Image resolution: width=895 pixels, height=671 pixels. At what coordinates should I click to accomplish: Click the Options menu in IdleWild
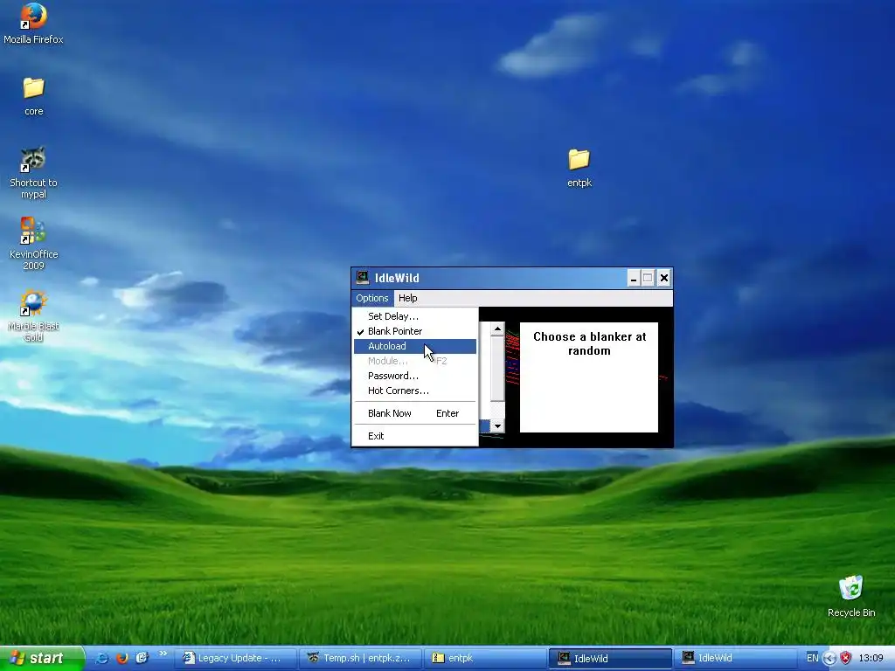point(372,298)
